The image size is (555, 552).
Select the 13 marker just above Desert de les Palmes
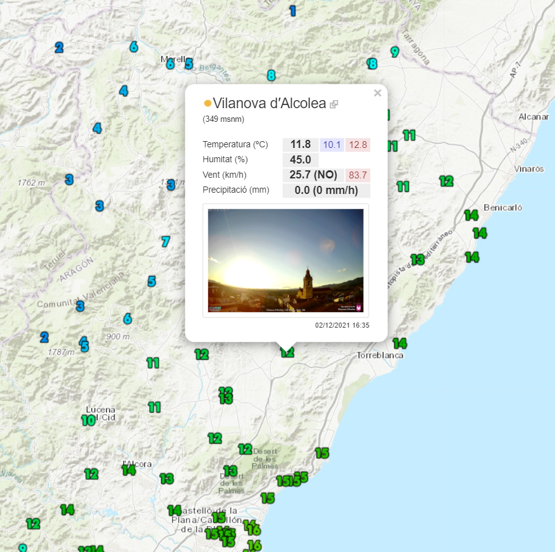click(231, 471)
